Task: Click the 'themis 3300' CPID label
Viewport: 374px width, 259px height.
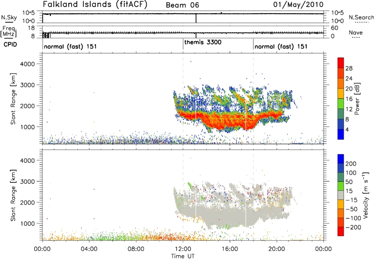Action: tap(203, 42)
